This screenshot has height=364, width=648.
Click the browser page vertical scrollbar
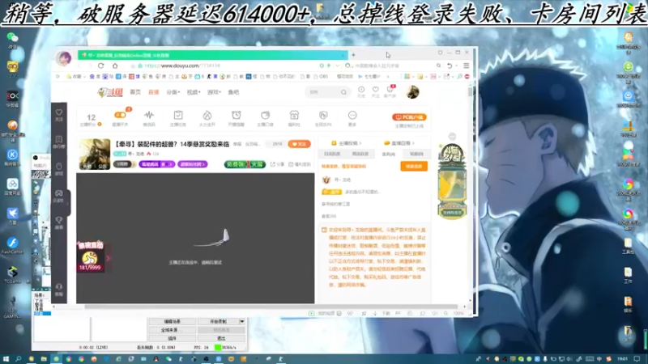470,91
